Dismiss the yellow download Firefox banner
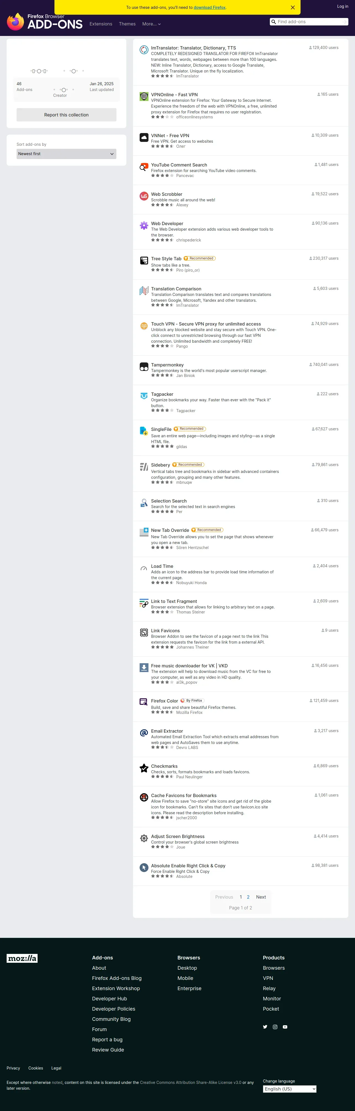This screenshot has height=1111, width=355. pos(293,7)
